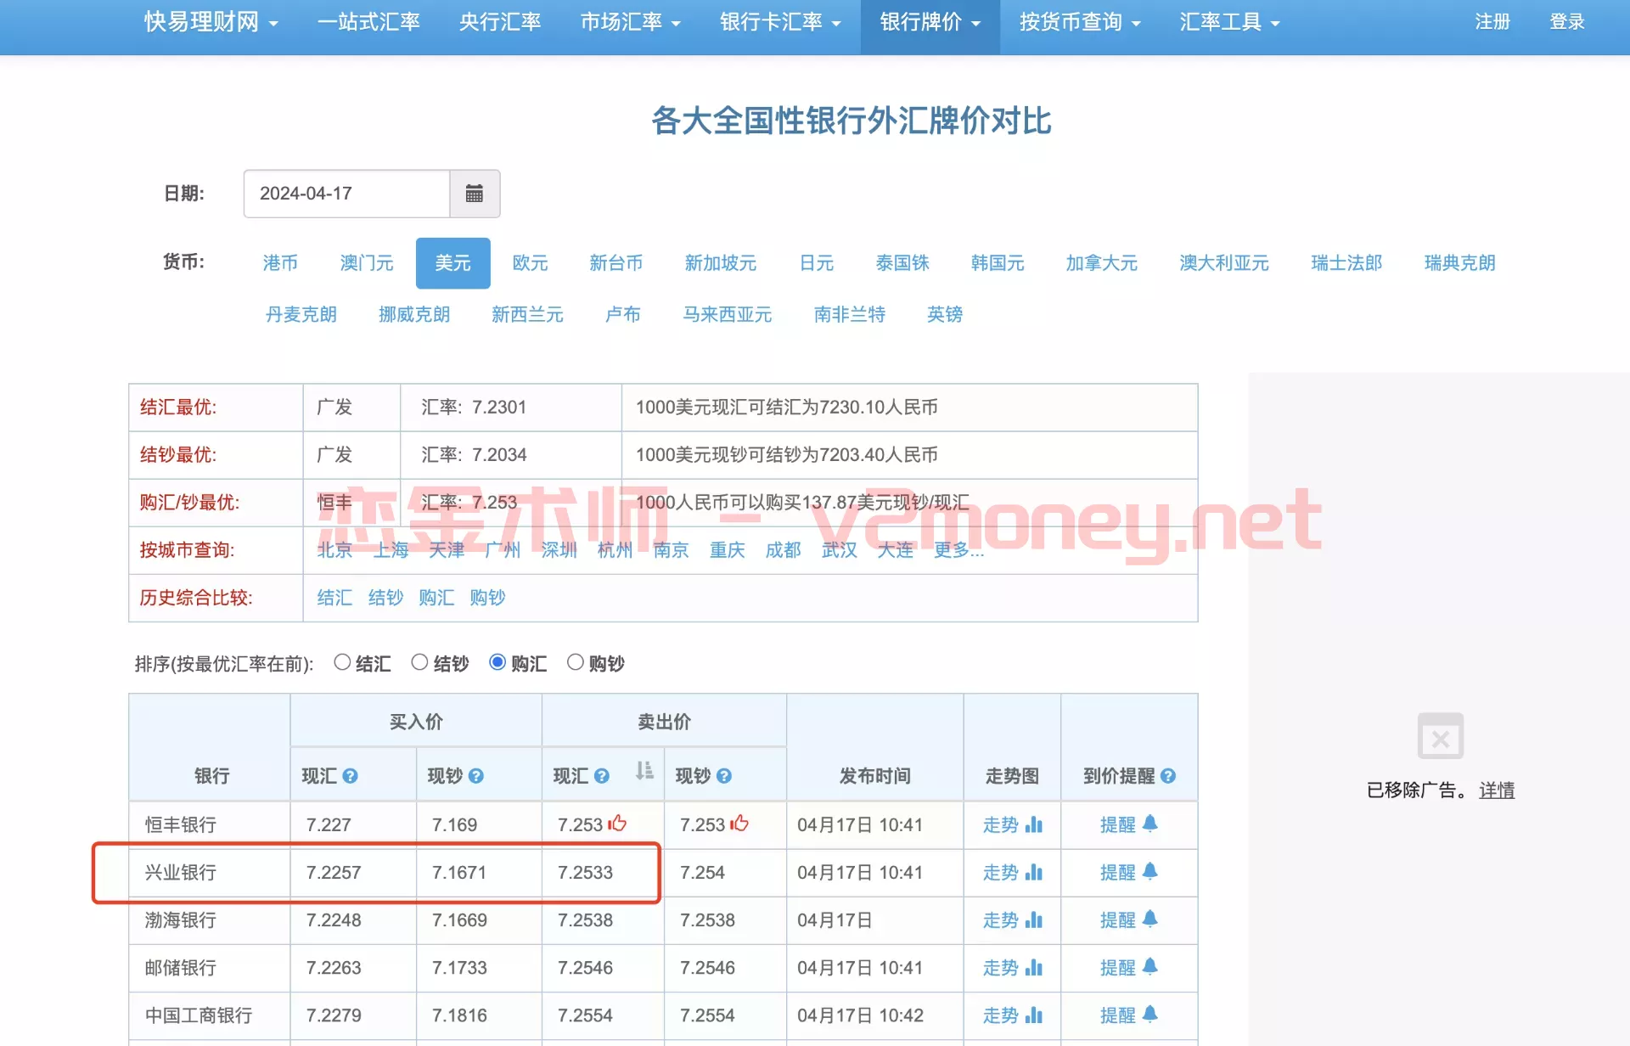Click 登录 in top navigation
This screenshot has width=1630, height=1046.
[1567, 22]
